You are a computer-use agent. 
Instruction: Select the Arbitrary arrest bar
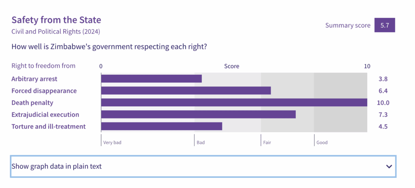point(151,79)
